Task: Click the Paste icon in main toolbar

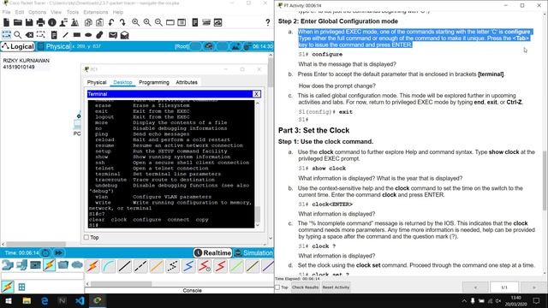Action: (x=100, y=23)
